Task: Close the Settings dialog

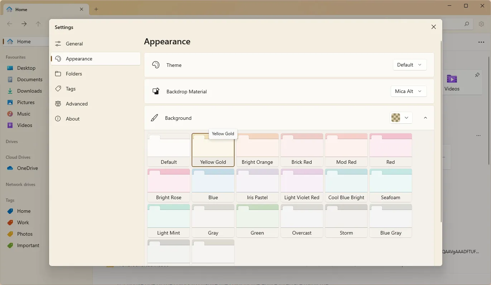Action: coord(434,27)
